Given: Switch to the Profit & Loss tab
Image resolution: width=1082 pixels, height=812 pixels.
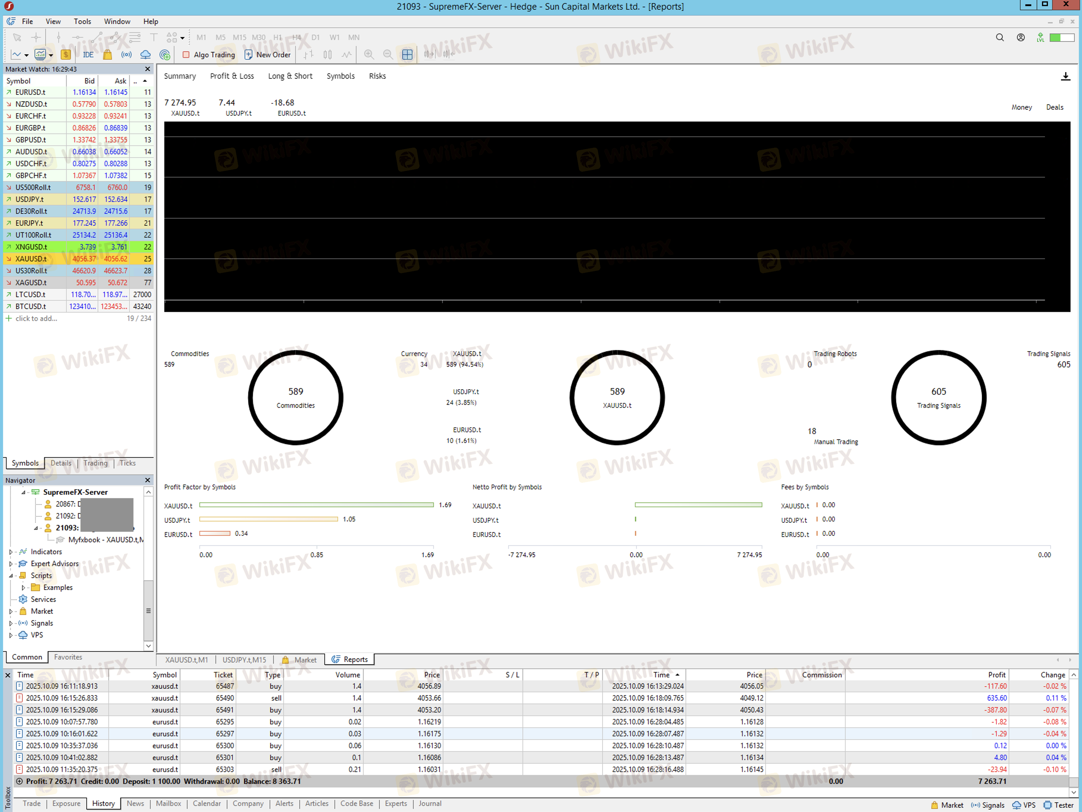Looking at the screenshot, I should point(232,76).
